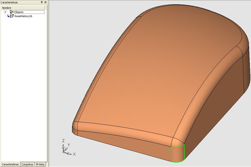Pin the Características panel
The height and width of the screenshot is (167, 251).
42,2
